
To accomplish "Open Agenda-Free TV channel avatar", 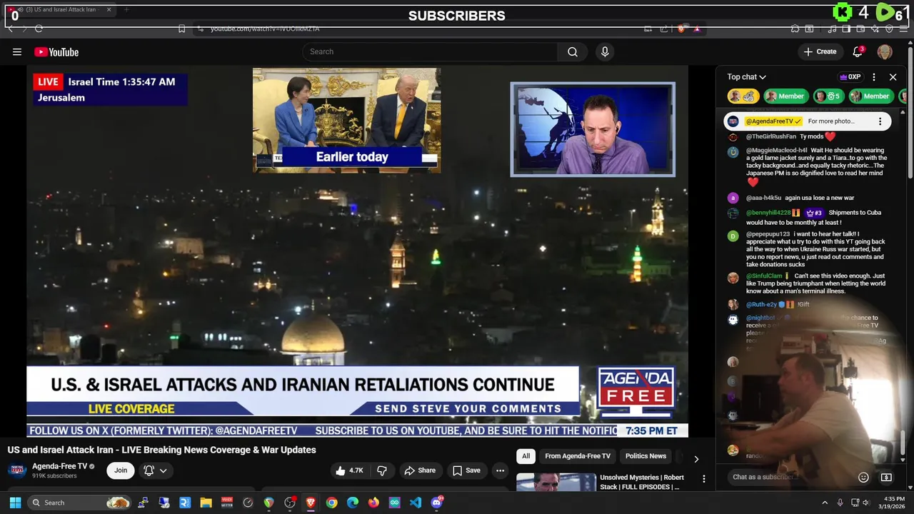I will (x=17, y=470).
